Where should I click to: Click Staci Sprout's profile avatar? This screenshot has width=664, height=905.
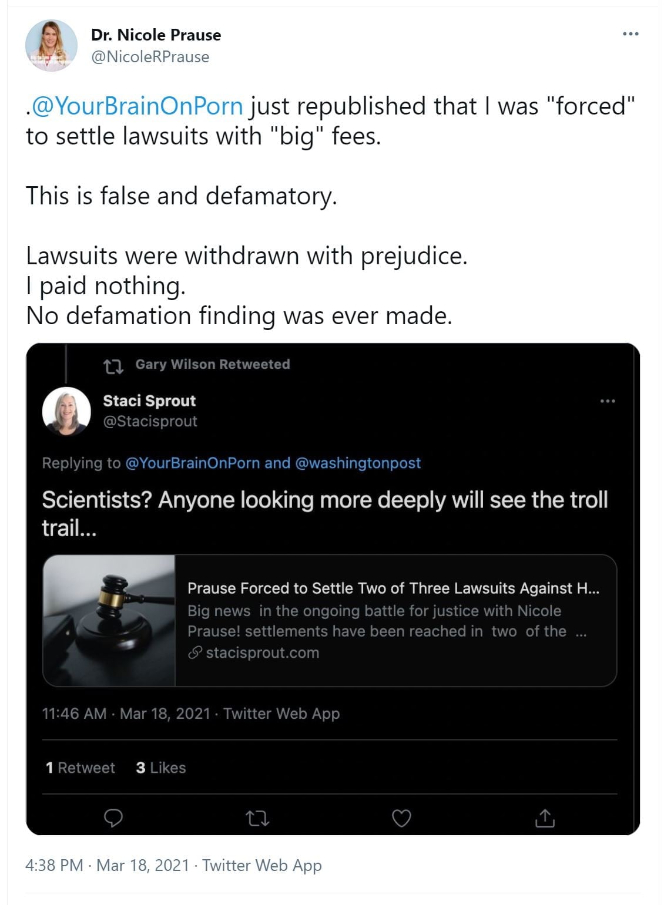(x=66, y=411)
